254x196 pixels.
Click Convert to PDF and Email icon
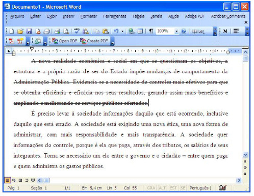tap(20, 41)
